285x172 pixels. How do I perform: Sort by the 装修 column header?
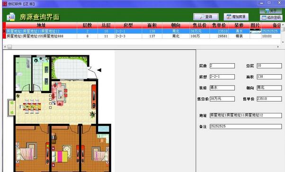point(239,25)
